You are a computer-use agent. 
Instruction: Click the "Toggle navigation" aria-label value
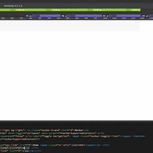54,136
